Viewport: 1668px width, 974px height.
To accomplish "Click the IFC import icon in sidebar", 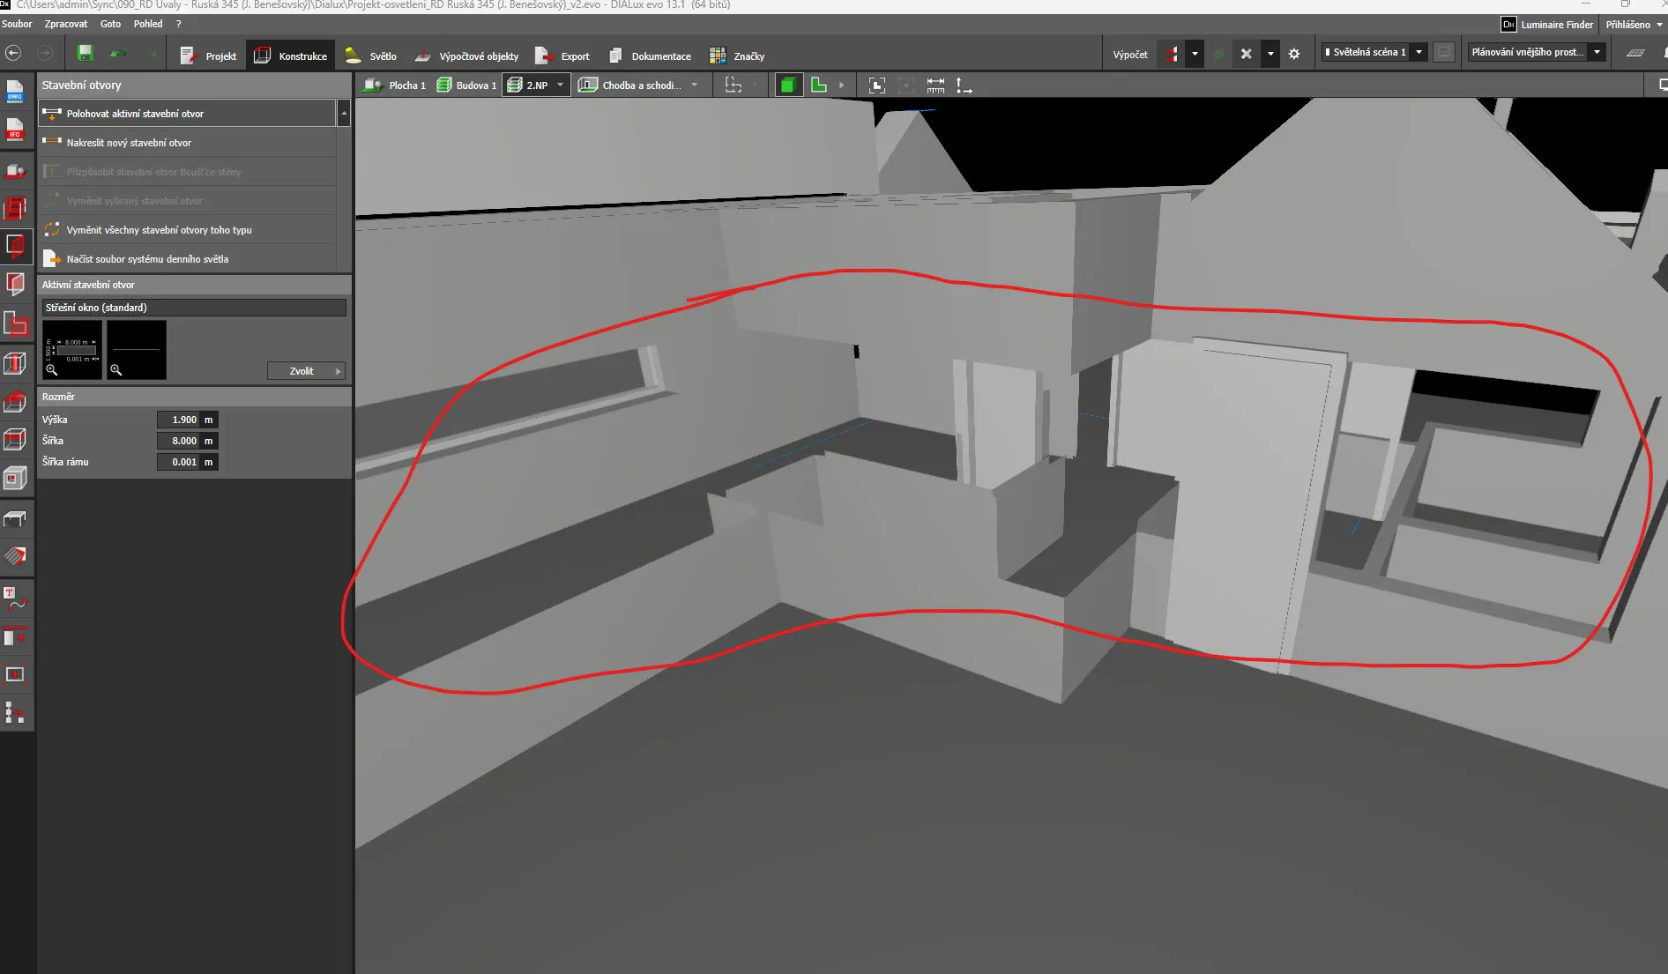I will tap(15, 130).
